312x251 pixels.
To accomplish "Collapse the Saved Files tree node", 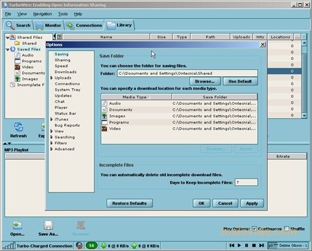I will [x=8, y=50].
